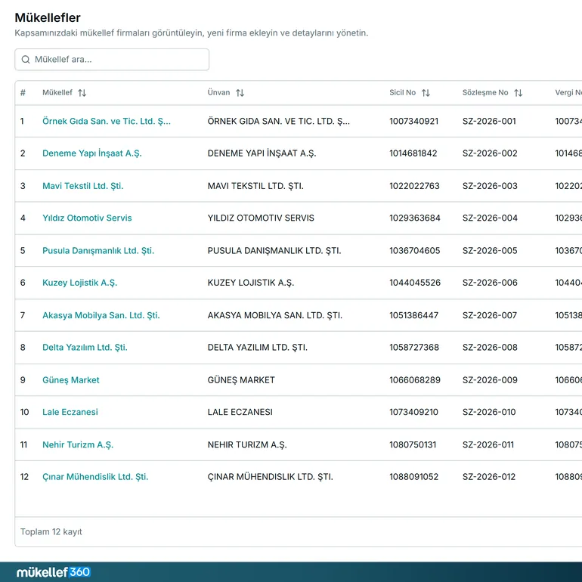Viewport: 582px width, 582px height.
Task: Click sicil number 1051386447
Action: 413,315
